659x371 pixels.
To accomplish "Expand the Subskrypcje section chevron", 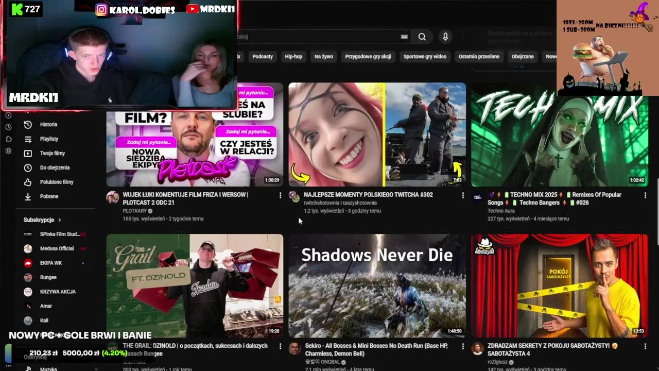I will [59, 220].
